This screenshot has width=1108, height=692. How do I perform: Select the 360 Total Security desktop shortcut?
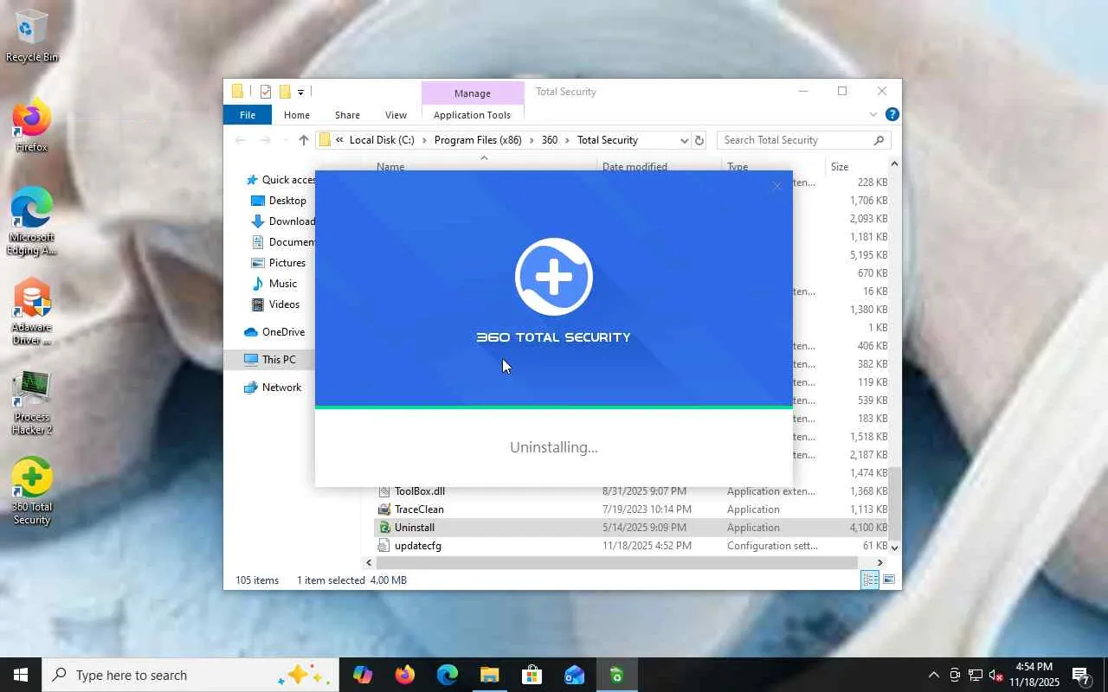[x=32, y=491]
